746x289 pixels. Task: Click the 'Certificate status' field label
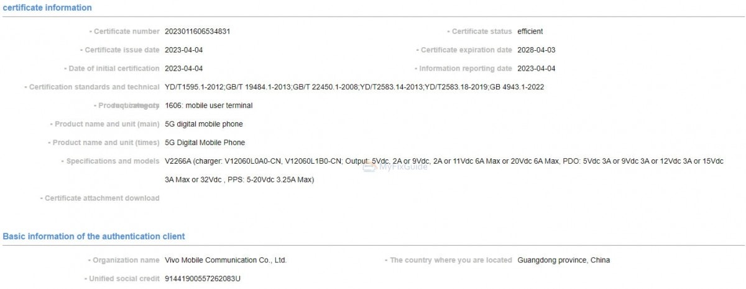(x=482, y=32)
